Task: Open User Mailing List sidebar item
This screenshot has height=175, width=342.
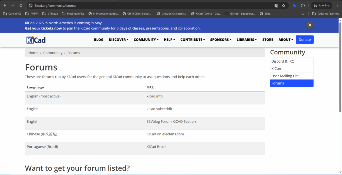Action: [292, 76]
